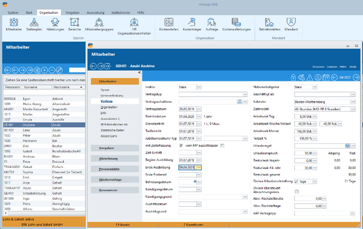Click the Nachname column header
This screenshot has width=363, height=229.
(x=68, y=87)
